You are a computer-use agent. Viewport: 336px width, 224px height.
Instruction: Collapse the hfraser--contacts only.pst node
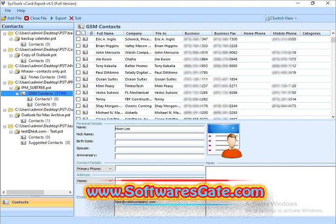[x=11, y=72]
